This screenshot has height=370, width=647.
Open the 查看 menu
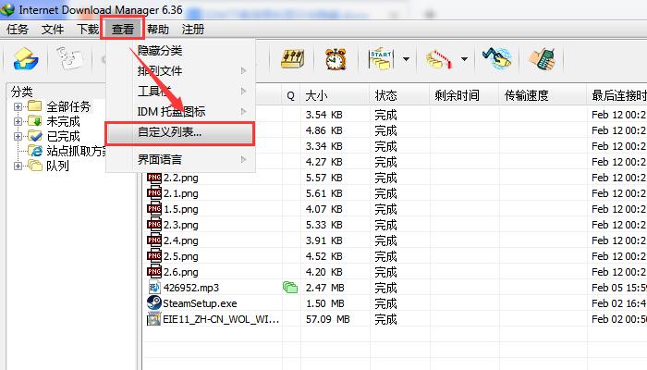click(123, 30)
